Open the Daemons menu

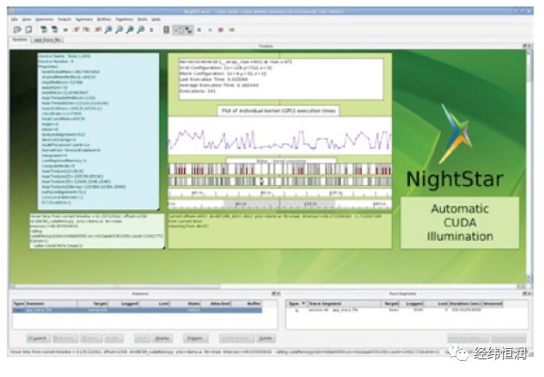point(44,19)
